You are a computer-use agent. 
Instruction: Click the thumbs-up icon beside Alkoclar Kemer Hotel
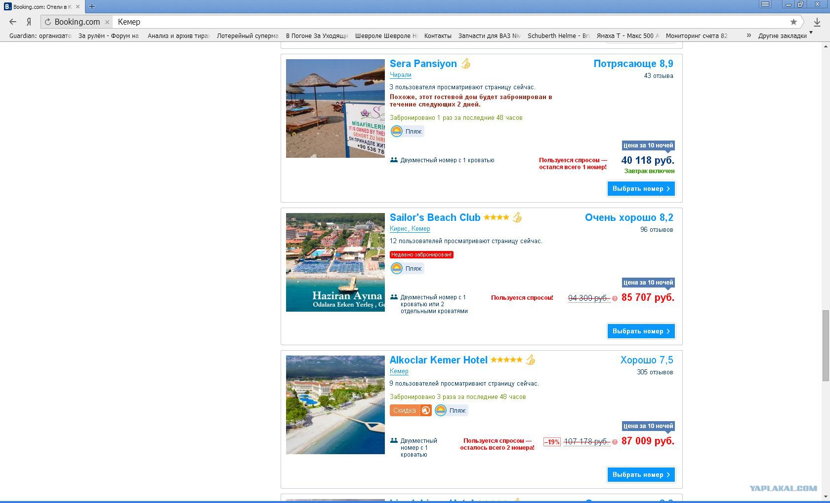531,360
